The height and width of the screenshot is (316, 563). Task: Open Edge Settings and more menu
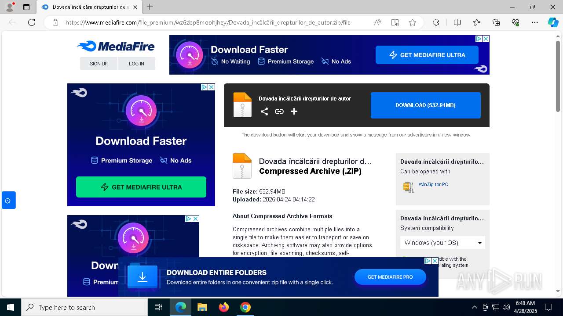point(535,22)
